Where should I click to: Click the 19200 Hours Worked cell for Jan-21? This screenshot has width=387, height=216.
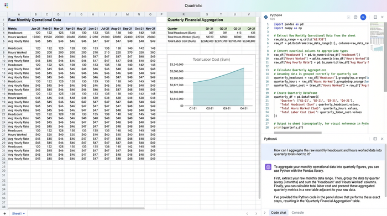tap(36, 37)
